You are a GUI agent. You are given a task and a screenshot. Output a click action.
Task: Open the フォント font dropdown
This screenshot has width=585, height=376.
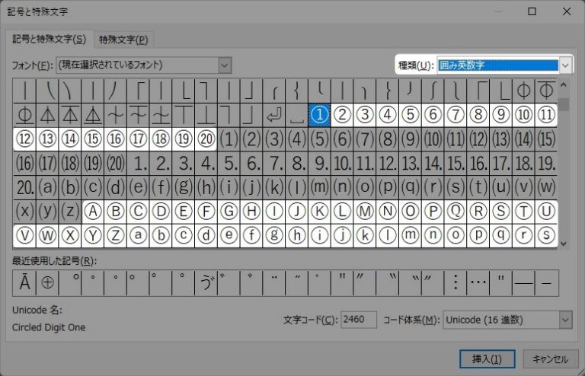224,65
